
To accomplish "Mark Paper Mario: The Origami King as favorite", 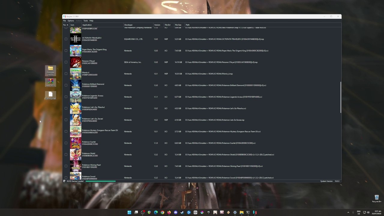I will pyautogui.click(x=66, y=51).
